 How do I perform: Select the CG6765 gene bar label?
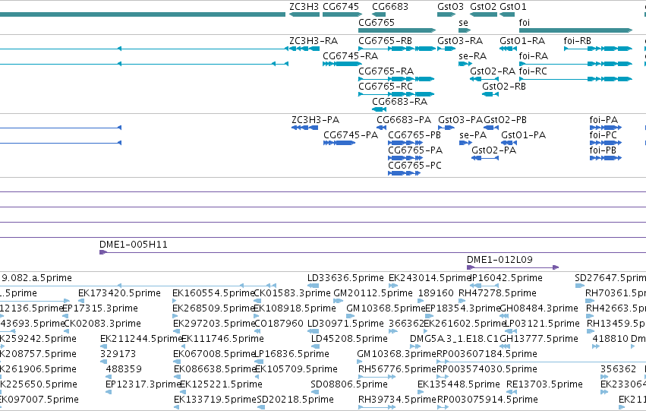[377, 22]
